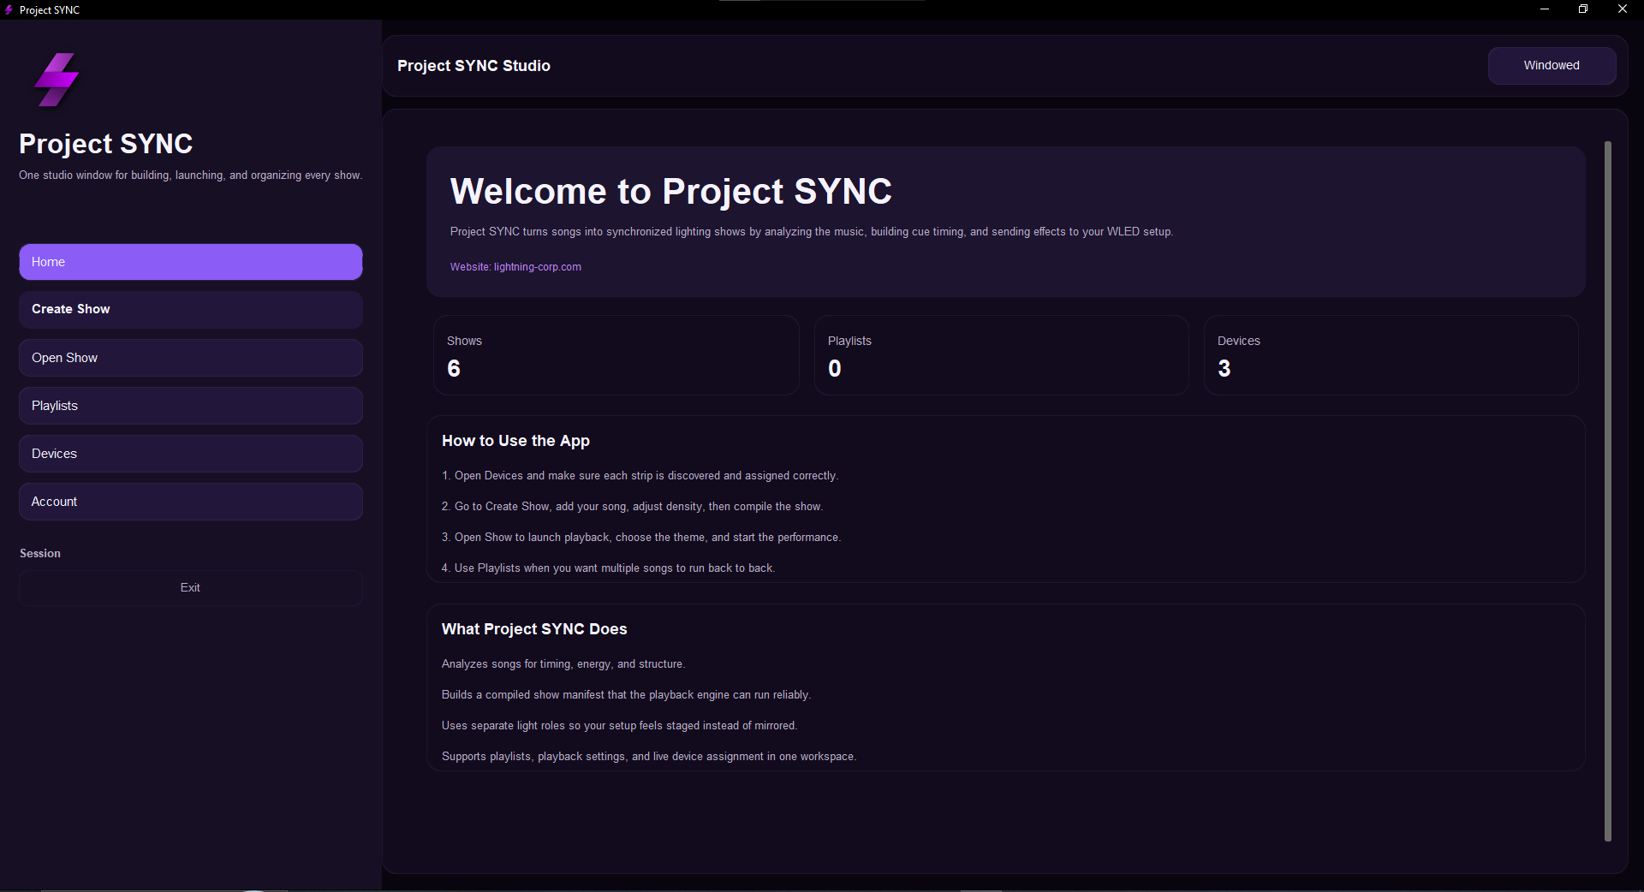Click step 3 'Open Show to launch playback' text
The height and width of the screenshot is (892, 1644).
point(641,538)
